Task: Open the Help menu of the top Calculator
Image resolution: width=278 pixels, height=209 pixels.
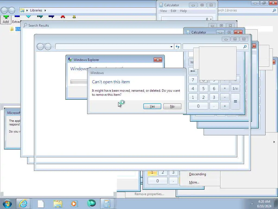Action: [x=183, y=11]
